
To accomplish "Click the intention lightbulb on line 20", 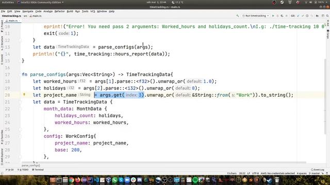I will click(x=24, y=95).
